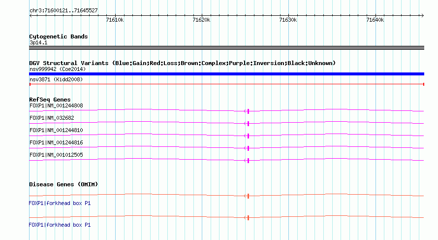Click the nsv3871 (Kidd2008) label
The width and height of the screenshot is (438, 240).
click(56, 79)
